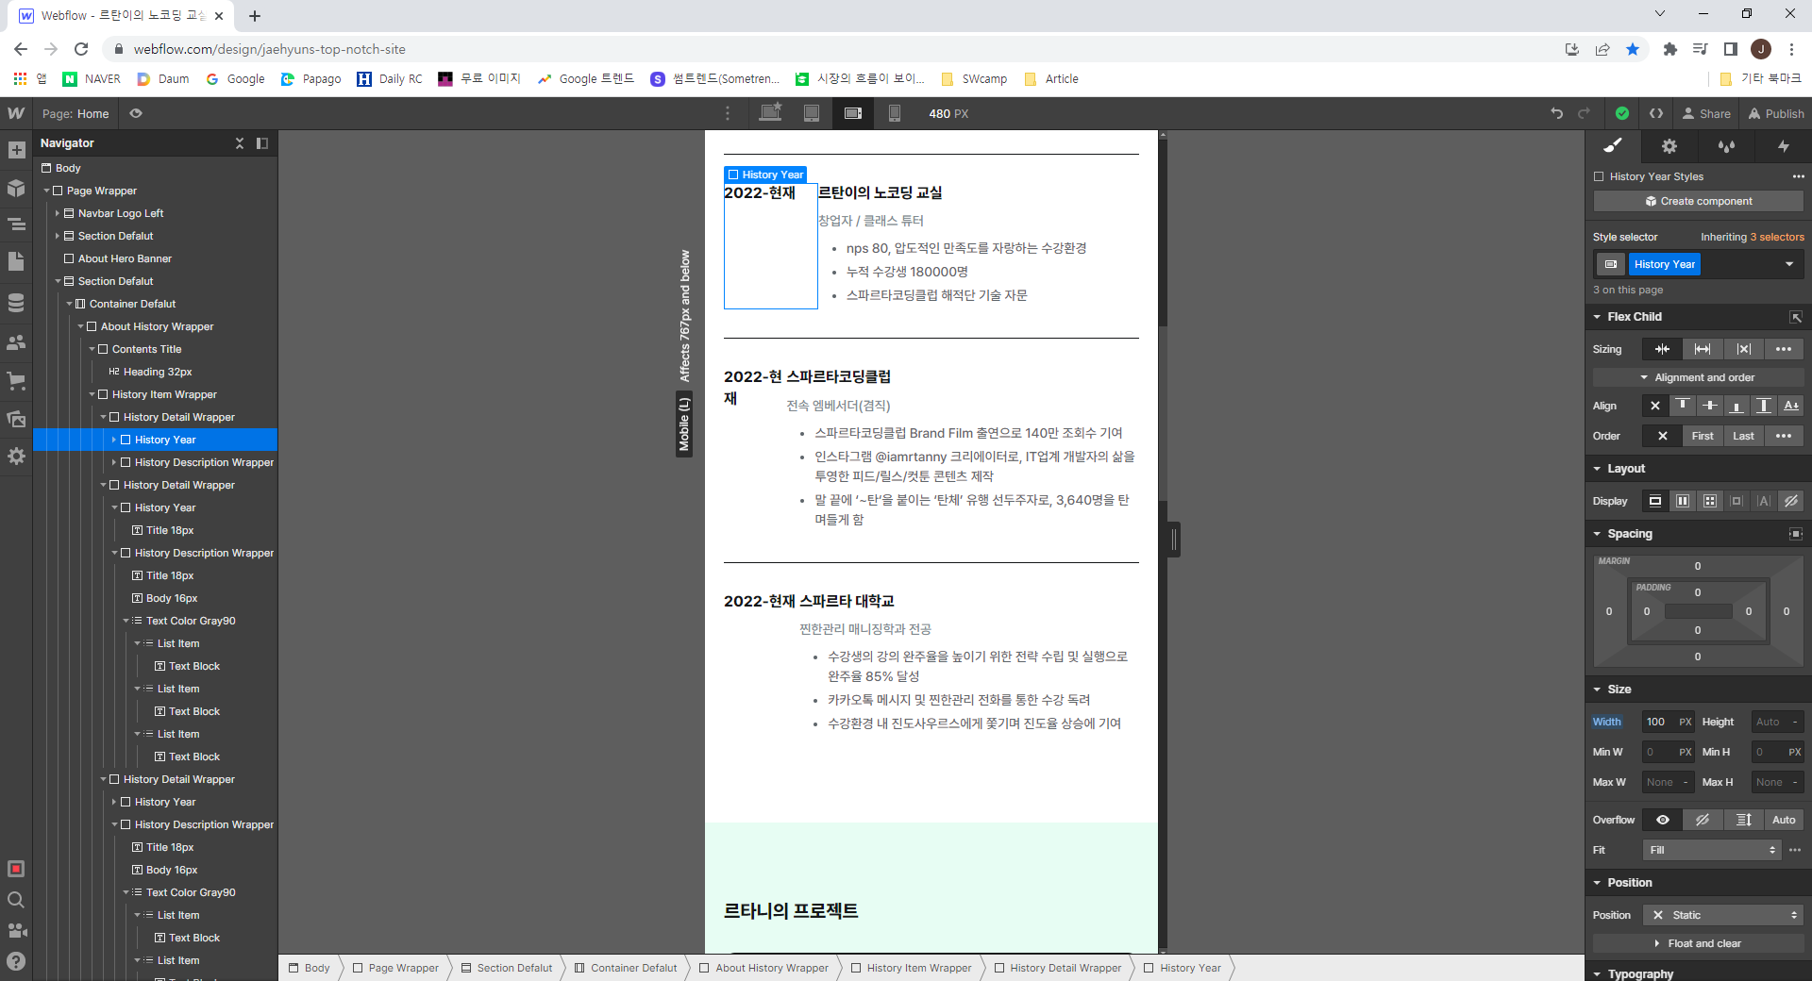Click the Publish button
This screenshot has width=1812, height=981.
point(1776,113)
